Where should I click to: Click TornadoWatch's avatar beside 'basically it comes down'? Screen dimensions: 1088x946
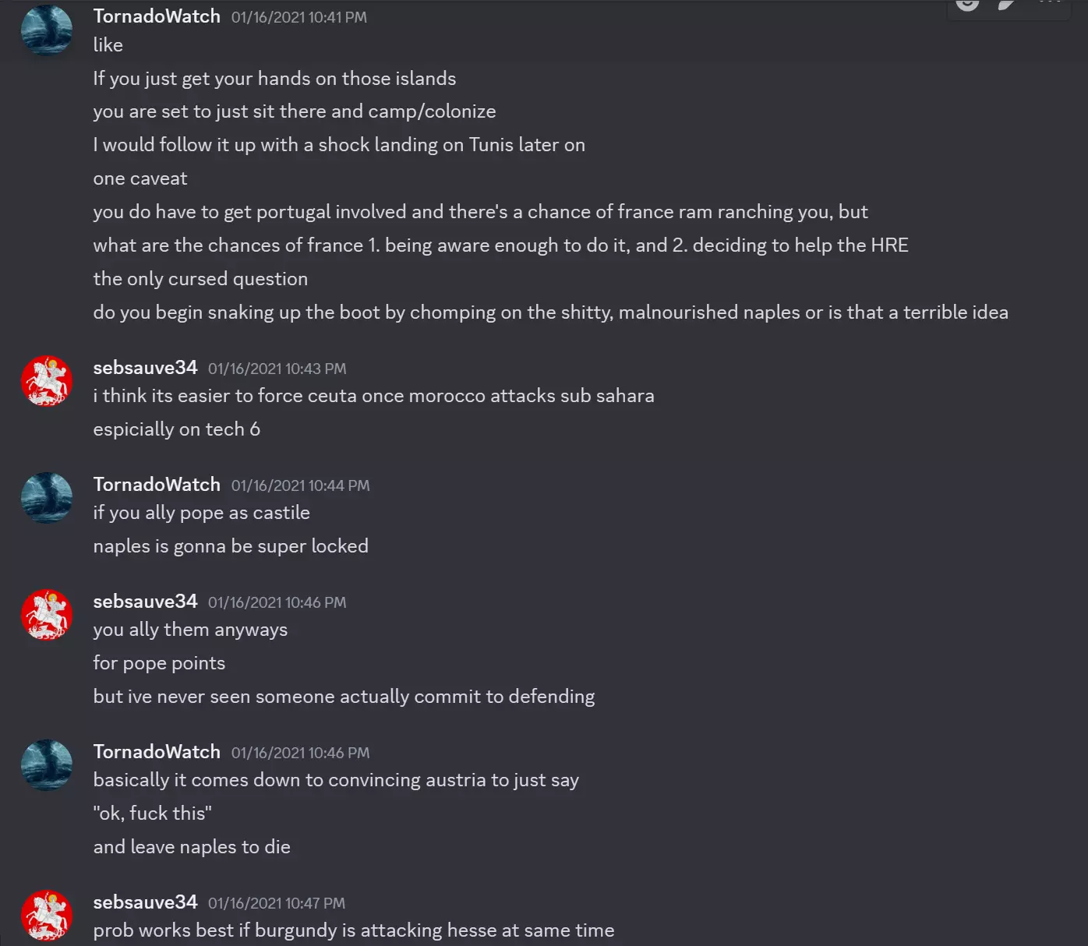[47, 765]
